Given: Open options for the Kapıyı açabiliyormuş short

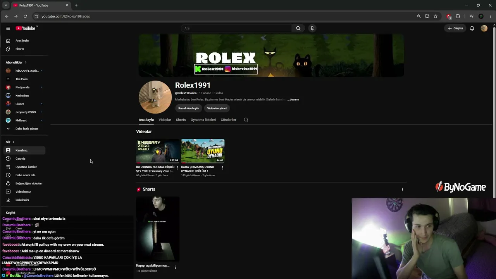Looking at the screenshot, I should tap(175, 267).
